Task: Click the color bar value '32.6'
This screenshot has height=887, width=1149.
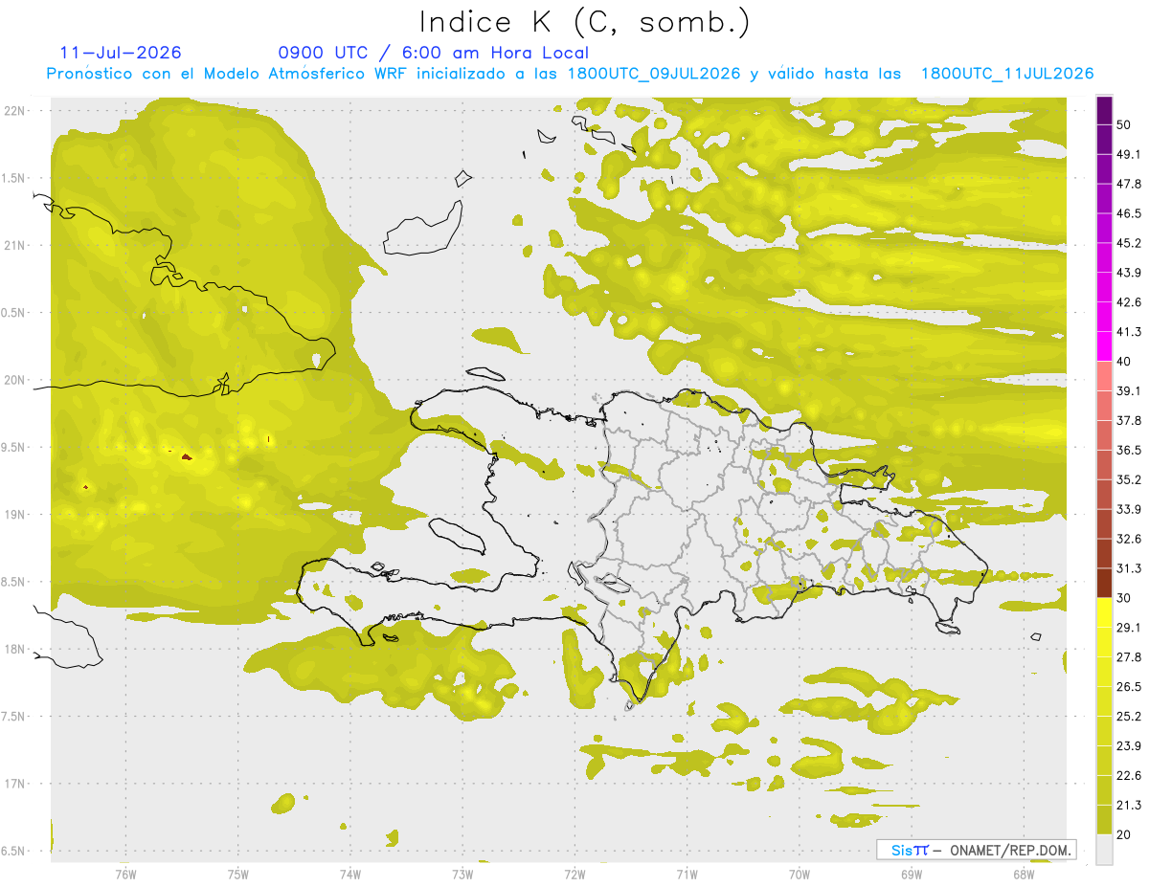Action: click(1129, 539)
